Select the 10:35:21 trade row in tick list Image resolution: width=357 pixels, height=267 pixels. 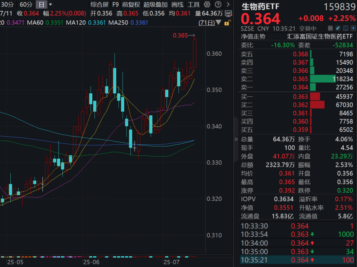pos(295,260)
